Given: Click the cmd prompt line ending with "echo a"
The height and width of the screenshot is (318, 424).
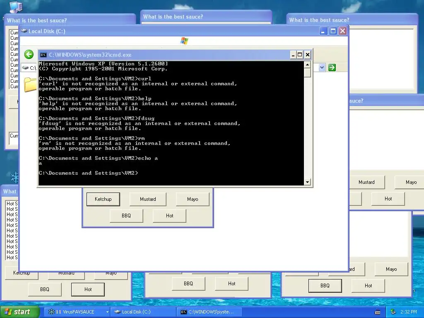Looking at the screenshot, I should [98, 158].
